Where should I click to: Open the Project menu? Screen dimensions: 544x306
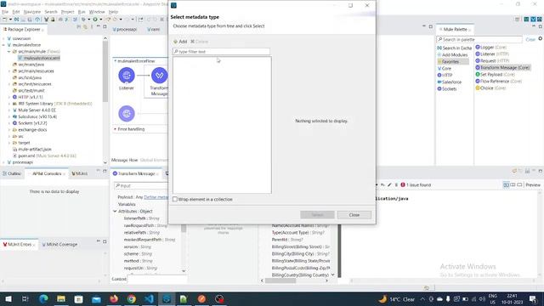point(68,12)
